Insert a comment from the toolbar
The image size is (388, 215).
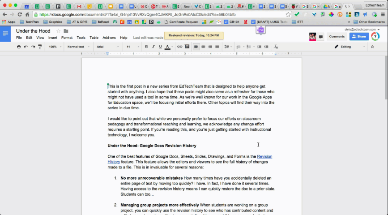pos(187,47)
